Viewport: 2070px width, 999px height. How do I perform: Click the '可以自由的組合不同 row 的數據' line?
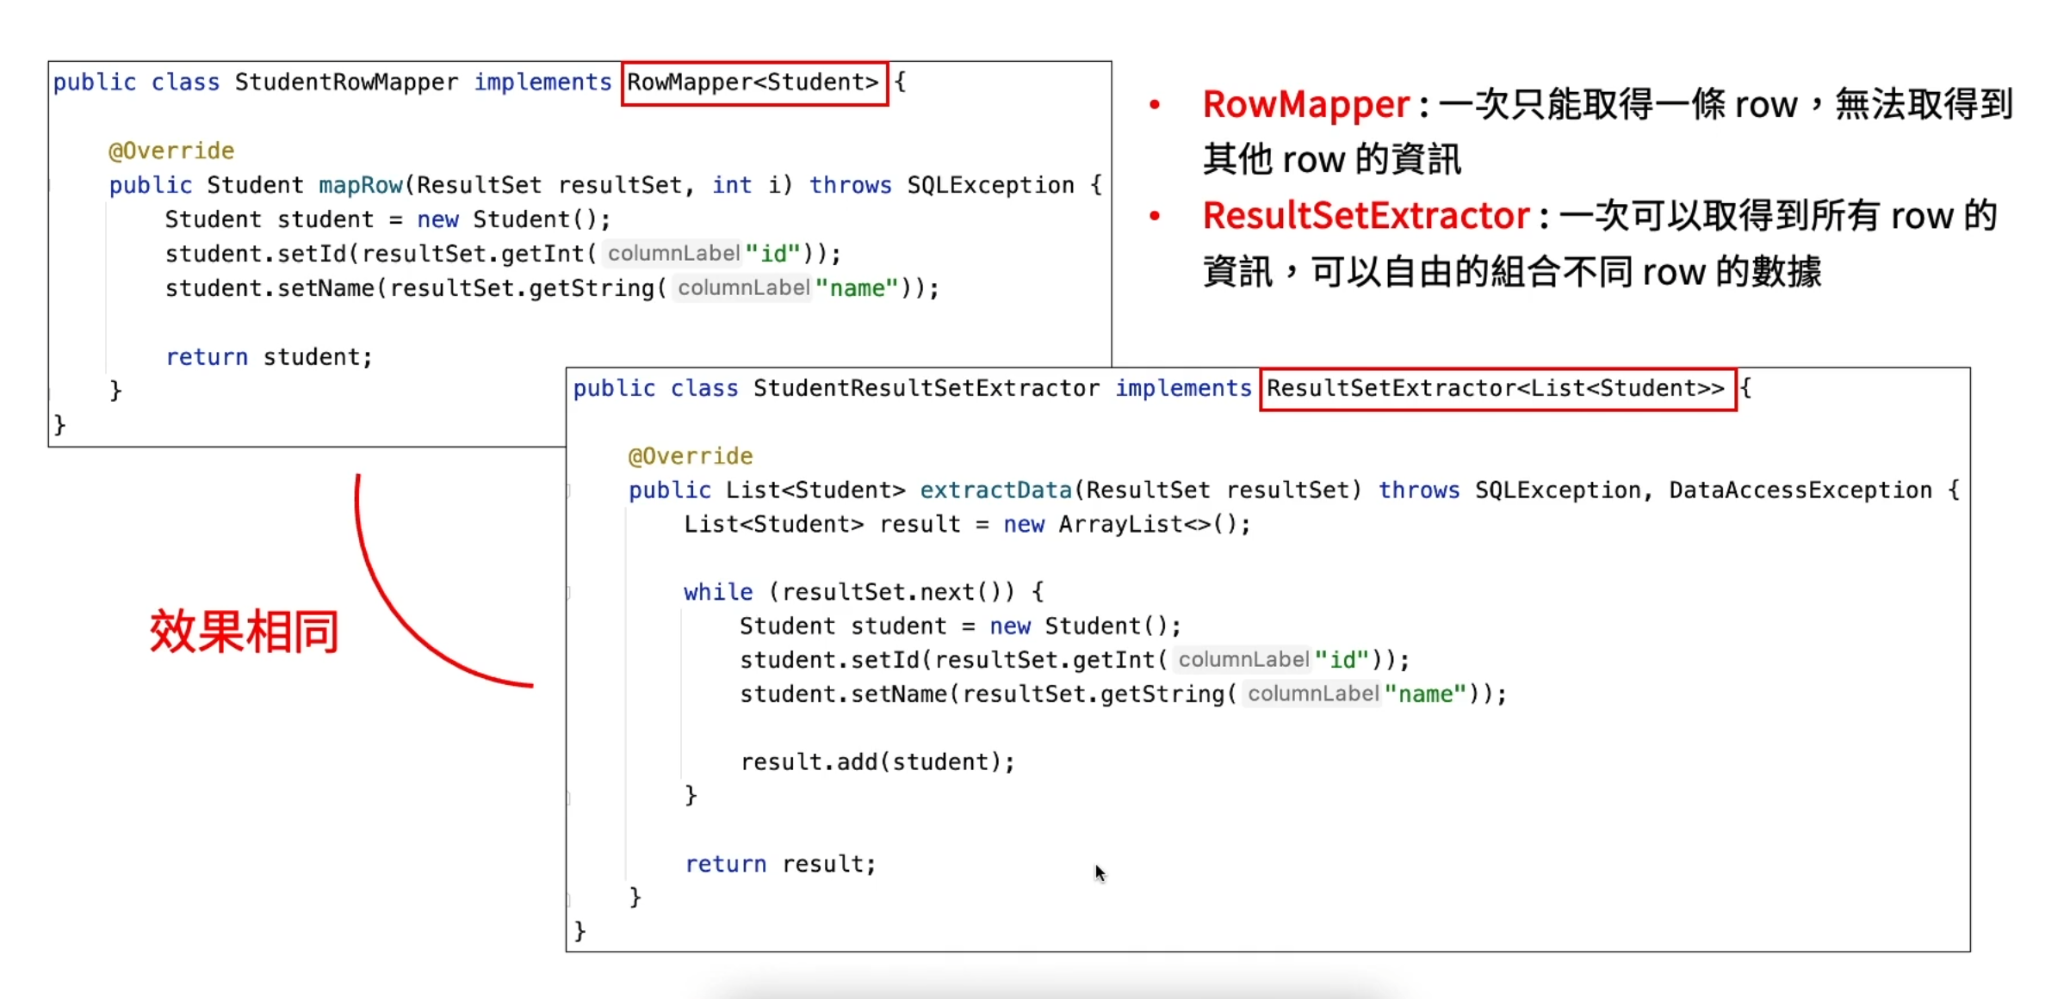click(x=1566, y=272)
